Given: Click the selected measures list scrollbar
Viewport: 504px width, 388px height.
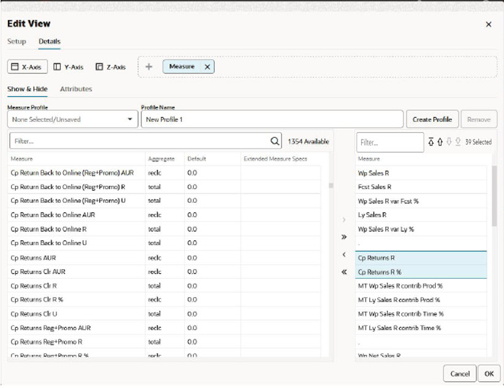Looking at the screenshot, I should point(494,196).
